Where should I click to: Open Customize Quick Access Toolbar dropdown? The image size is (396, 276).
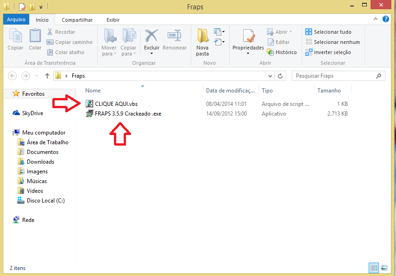(41, 7)
